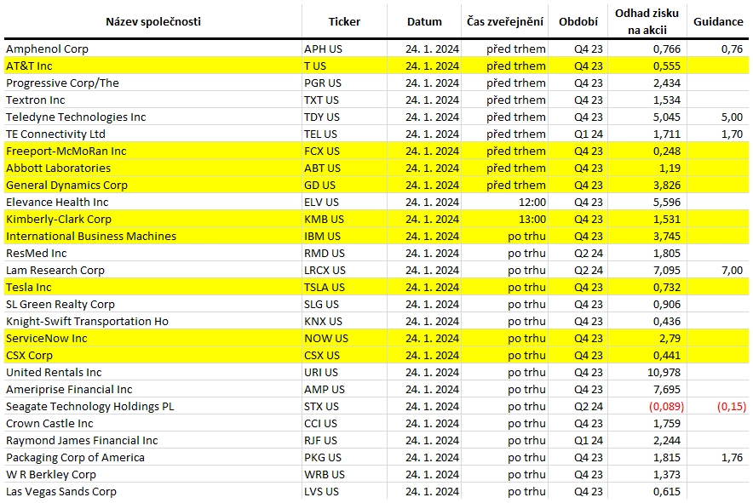Click the TSLA US ticker
Viewport: 753px width, 503px height.
pyautogui.click(x=325, y=288)
